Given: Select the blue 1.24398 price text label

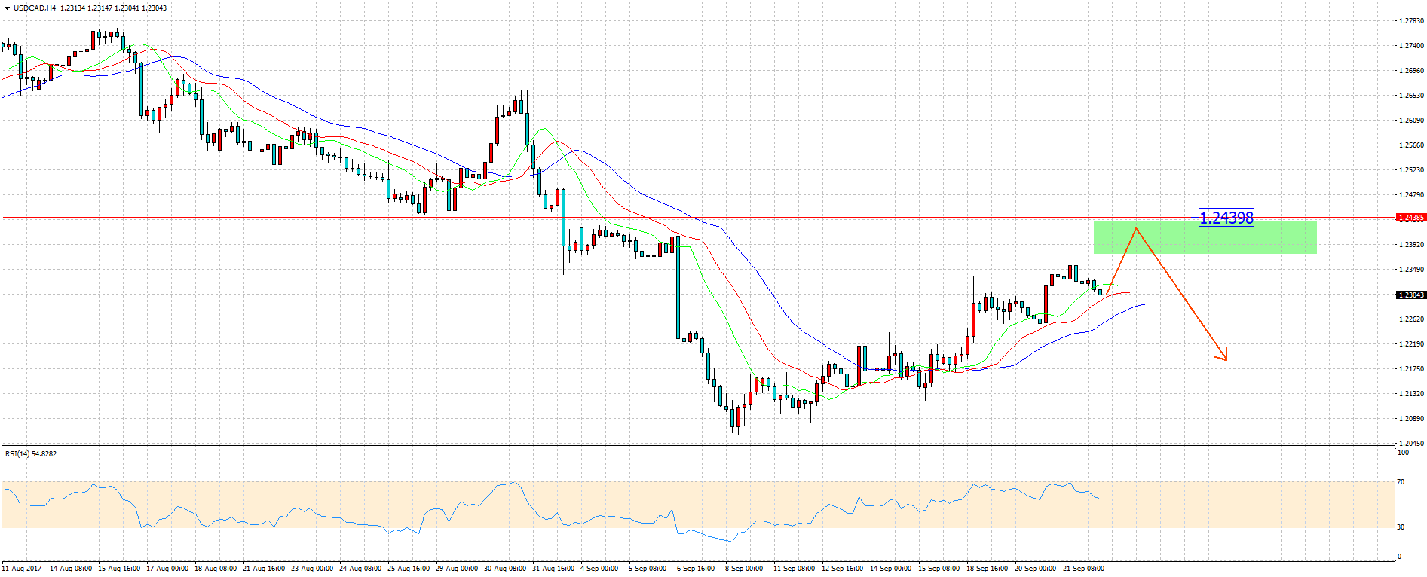Looking at the screenshot, I should [1226, 218].
